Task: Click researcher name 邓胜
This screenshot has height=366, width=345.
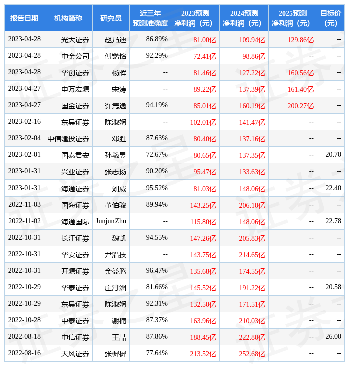Action: tap(119, 139)
